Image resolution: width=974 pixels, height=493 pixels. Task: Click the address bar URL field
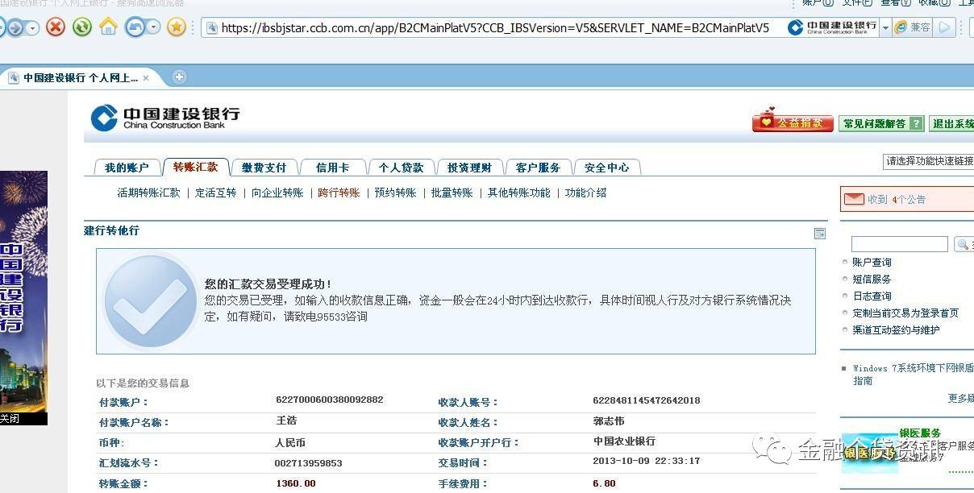(495, 28)
